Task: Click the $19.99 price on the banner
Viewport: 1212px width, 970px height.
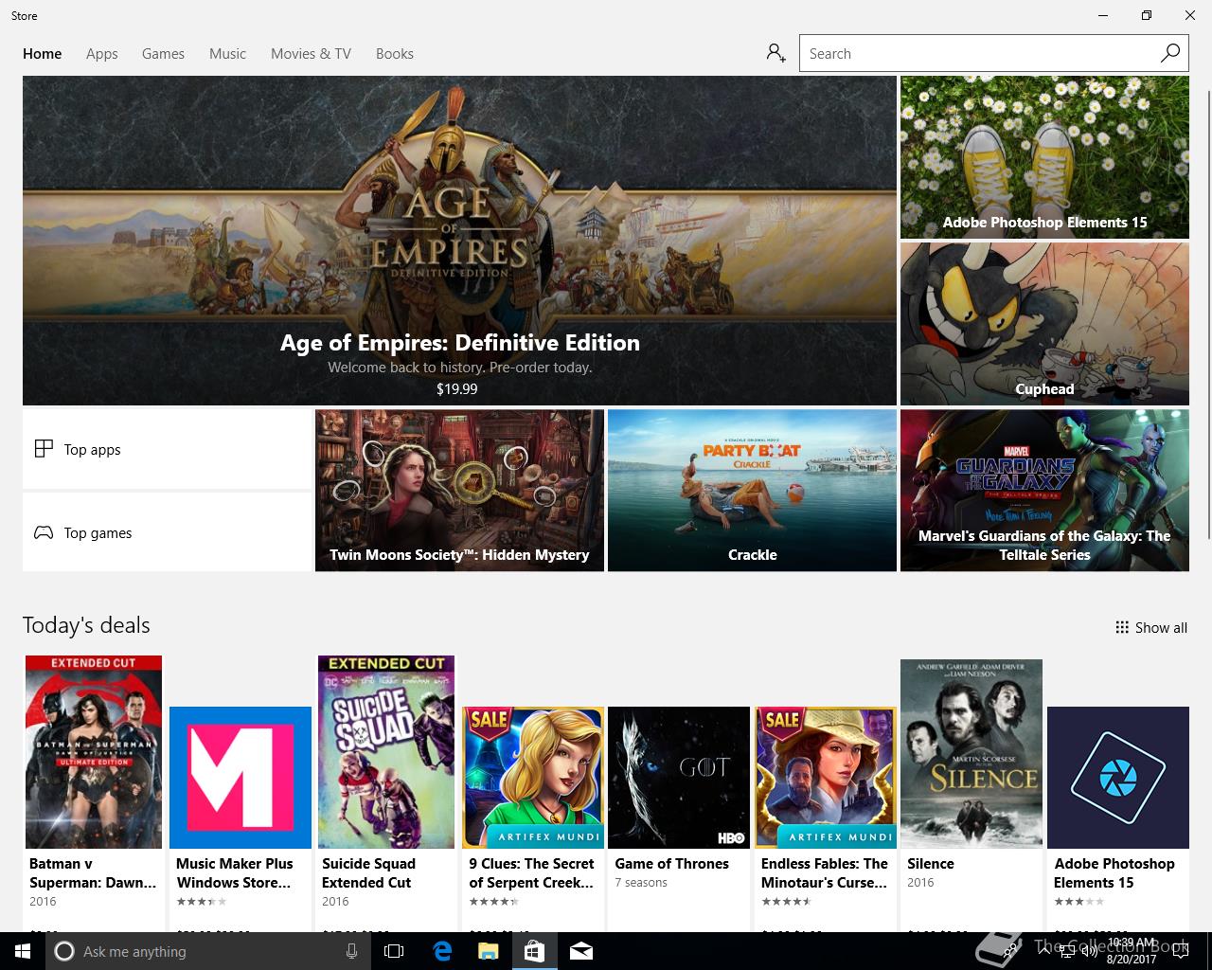Action: tap(457, 388)
